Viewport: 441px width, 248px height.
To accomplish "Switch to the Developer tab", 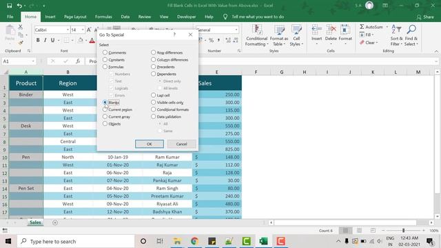I will pyautogui.click(x=187, y=17).
